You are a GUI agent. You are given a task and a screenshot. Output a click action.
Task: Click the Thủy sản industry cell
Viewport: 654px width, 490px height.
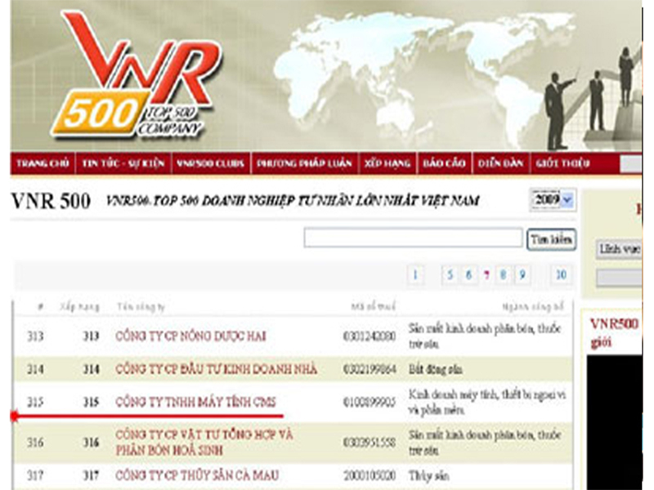pos(428,476)
